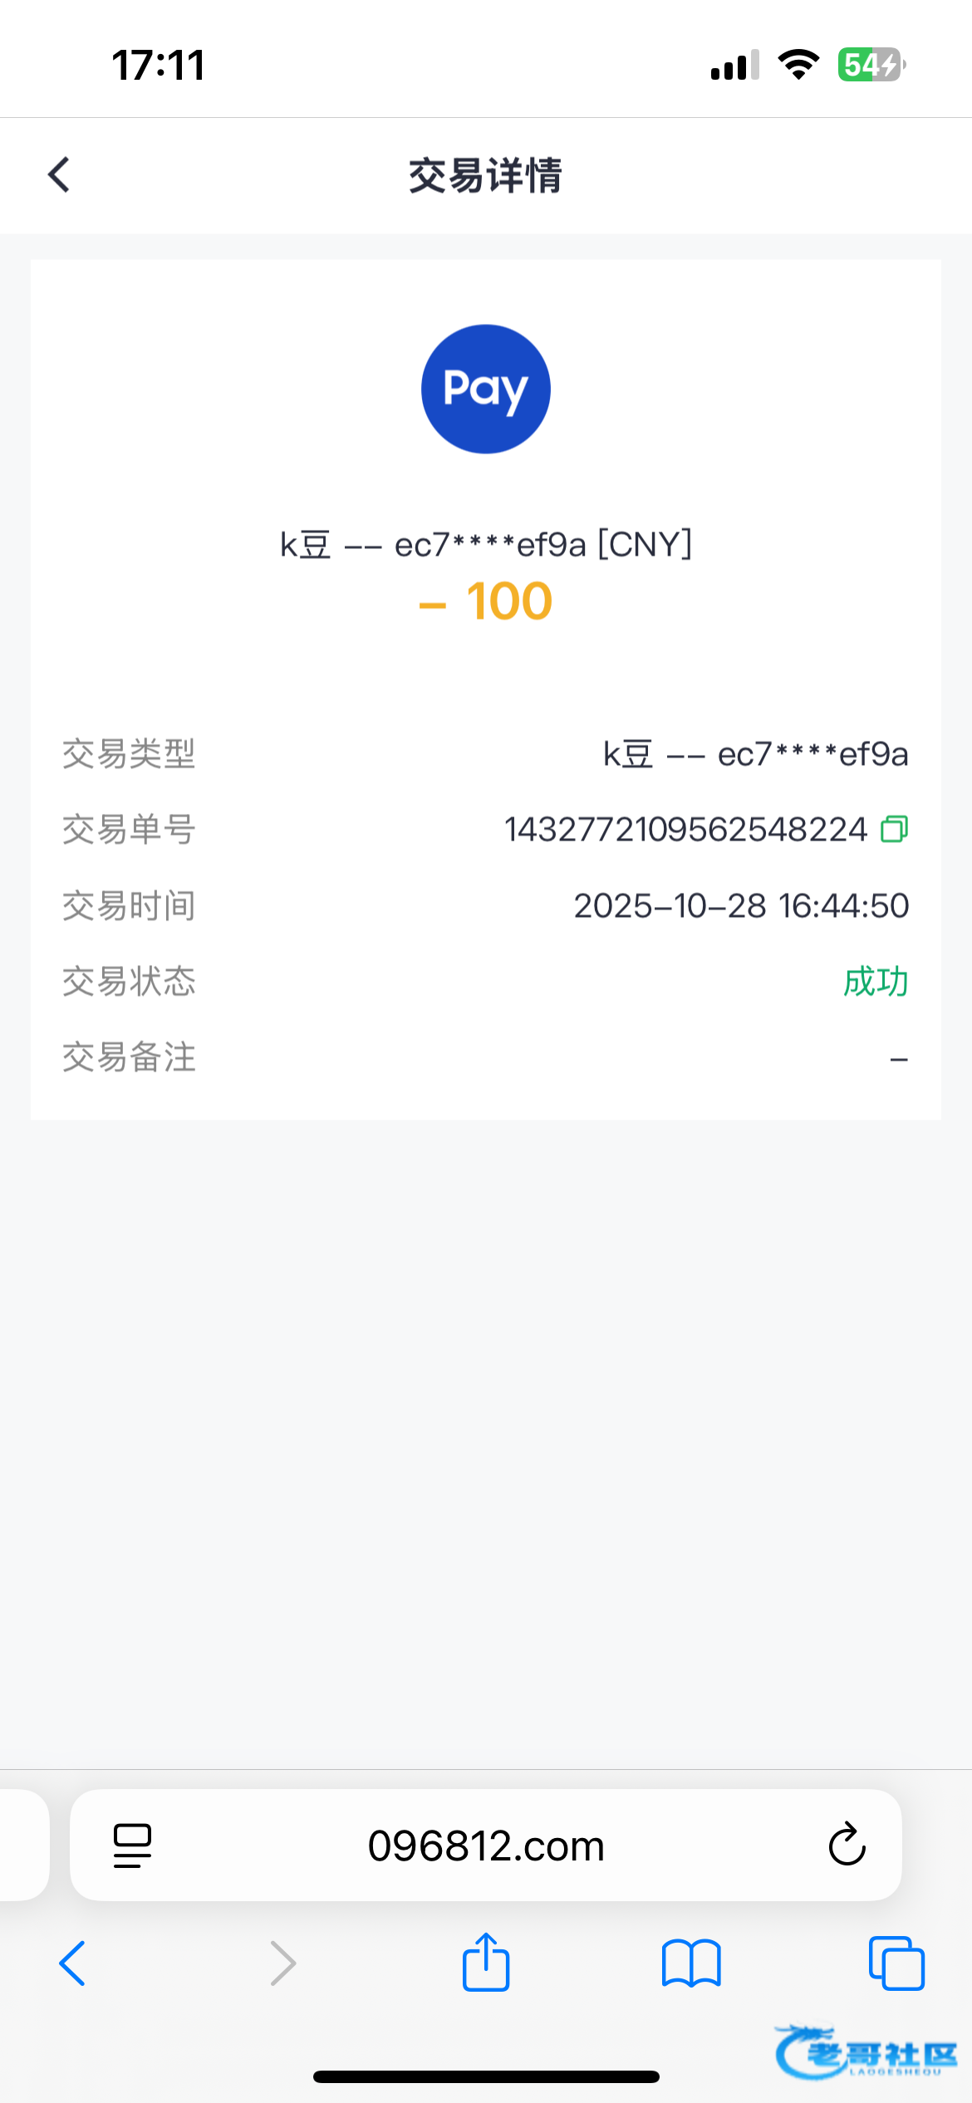Copy the transaction order number via copy icon

pos(894,829)
